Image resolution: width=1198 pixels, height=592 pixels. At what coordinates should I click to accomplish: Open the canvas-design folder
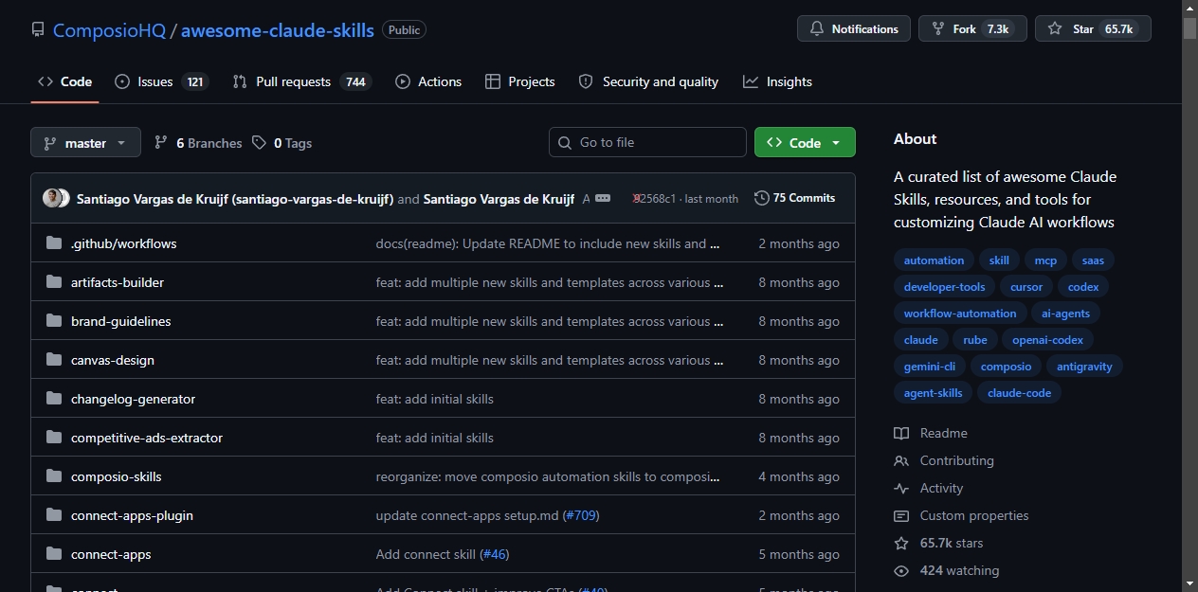[x=113, y=360]
